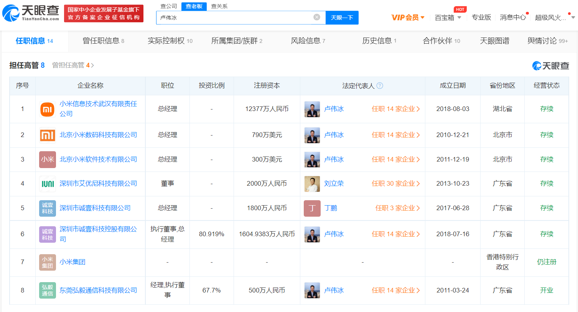The height and width of the screenshot is (312, 578).
Task: Click 卢伟冰 avatar photo in row 1
Action: click(x=312, y=109)
